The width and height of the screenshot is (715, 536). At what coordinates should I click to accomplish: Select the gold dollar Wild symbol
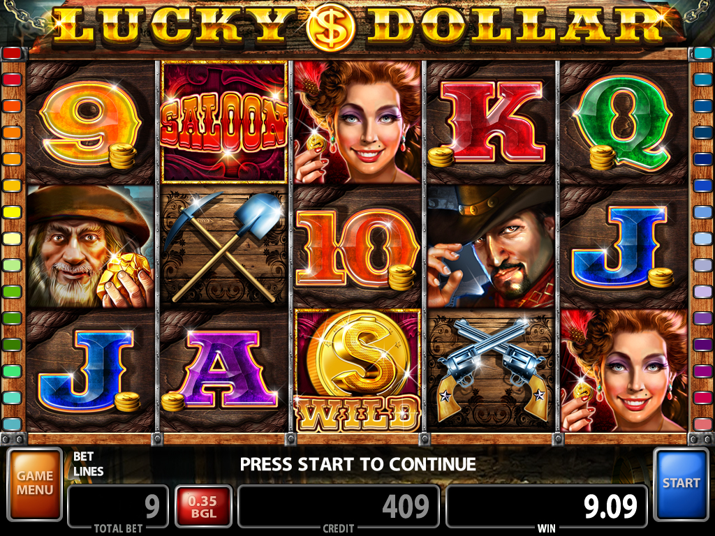[x=357, y=370]
